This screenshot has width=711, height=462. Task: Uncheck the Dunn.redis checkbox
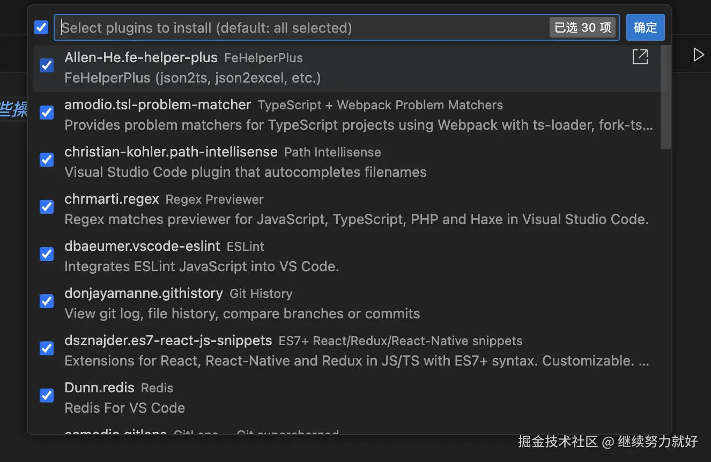[x=47, y=396]
